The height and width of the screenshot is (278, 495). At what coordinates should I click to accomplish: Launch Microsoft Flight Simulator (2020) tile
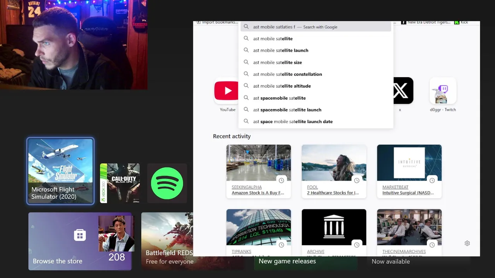click(x=60, y=171)
